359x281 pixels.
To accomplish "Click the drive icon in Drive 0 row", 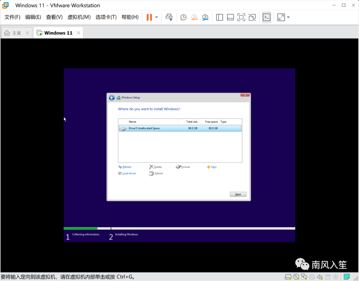I will [123, 129].
